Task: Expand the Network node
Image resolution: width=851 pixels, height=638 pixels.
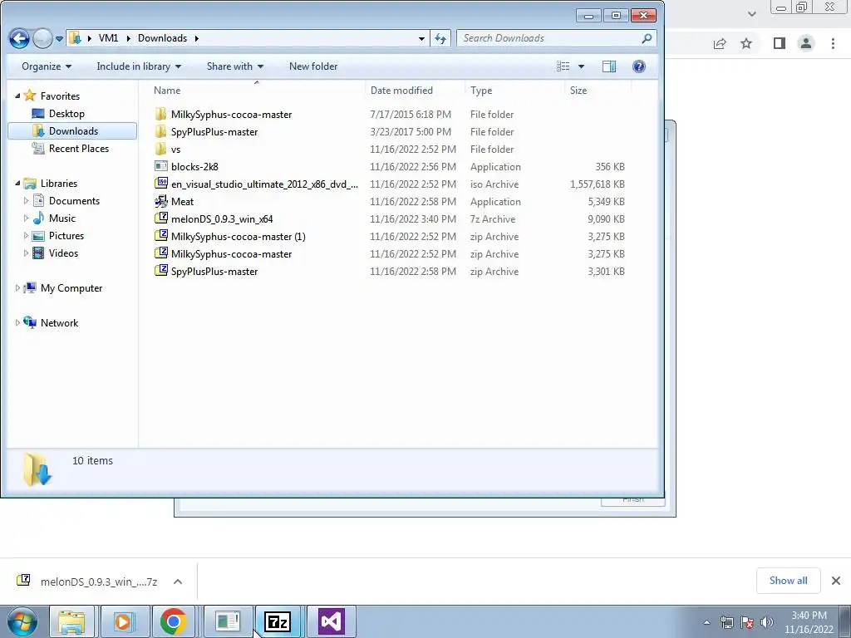Action: coord(17,323)
